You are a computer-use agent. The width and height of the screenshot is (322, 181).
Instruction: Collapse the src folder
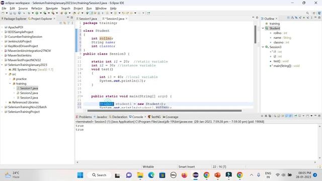coord(6,74)
